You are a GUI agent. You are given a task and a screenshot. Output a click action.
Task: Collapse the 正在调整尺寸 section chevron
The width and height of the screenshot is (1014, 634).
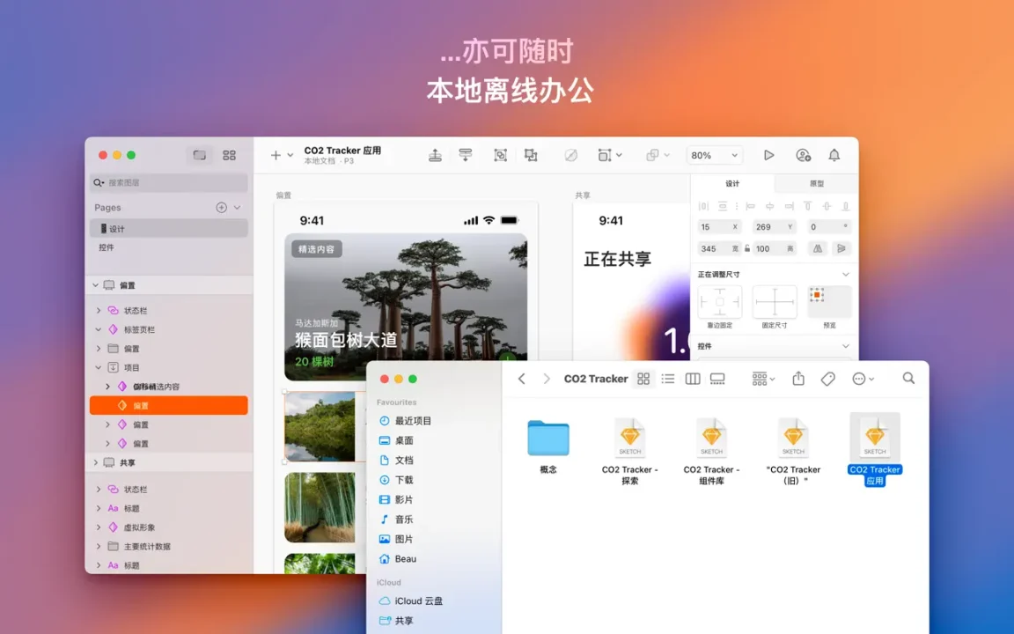(x=845, y=275)
